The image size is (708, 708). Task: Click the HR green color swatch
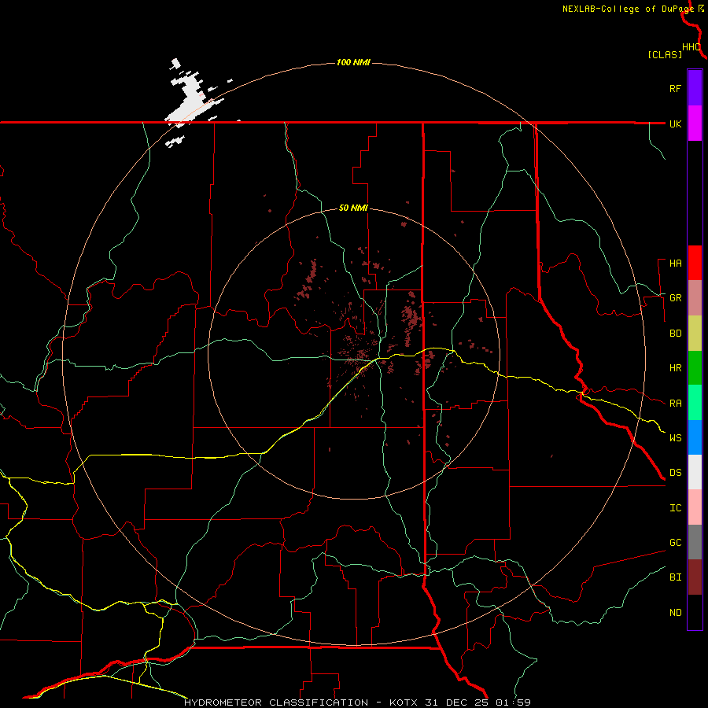(x=695, y=367)
